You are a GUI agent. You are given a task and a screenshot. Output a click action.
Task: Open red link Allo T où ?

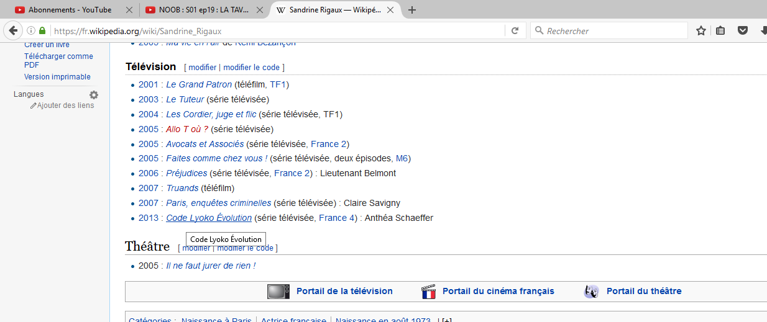pos(187,129)
